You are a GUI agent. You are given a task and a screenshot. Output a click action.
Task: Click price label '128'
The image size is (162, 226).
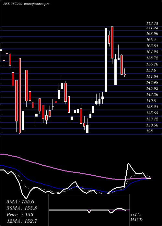pyautogui.click(x=149, y=131)
